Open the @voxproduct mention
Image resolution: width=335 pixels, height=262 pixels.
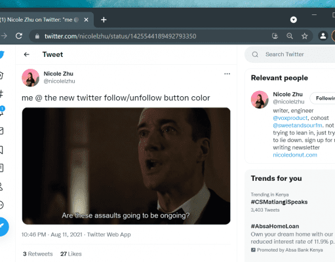click(x=290, y=118)
